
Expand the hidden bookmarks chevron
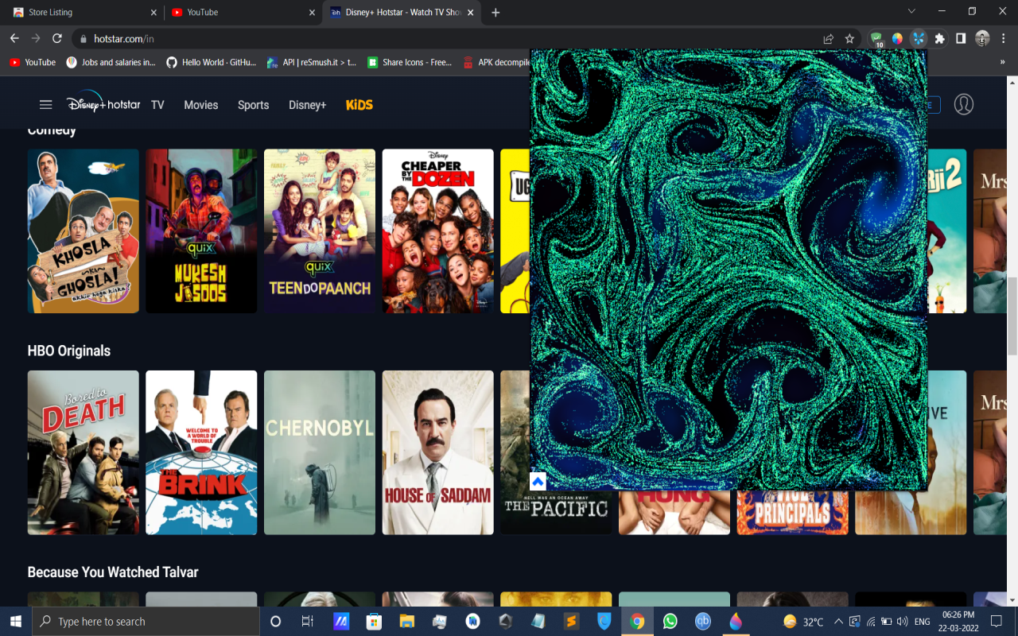click(x=1002, y=62)
